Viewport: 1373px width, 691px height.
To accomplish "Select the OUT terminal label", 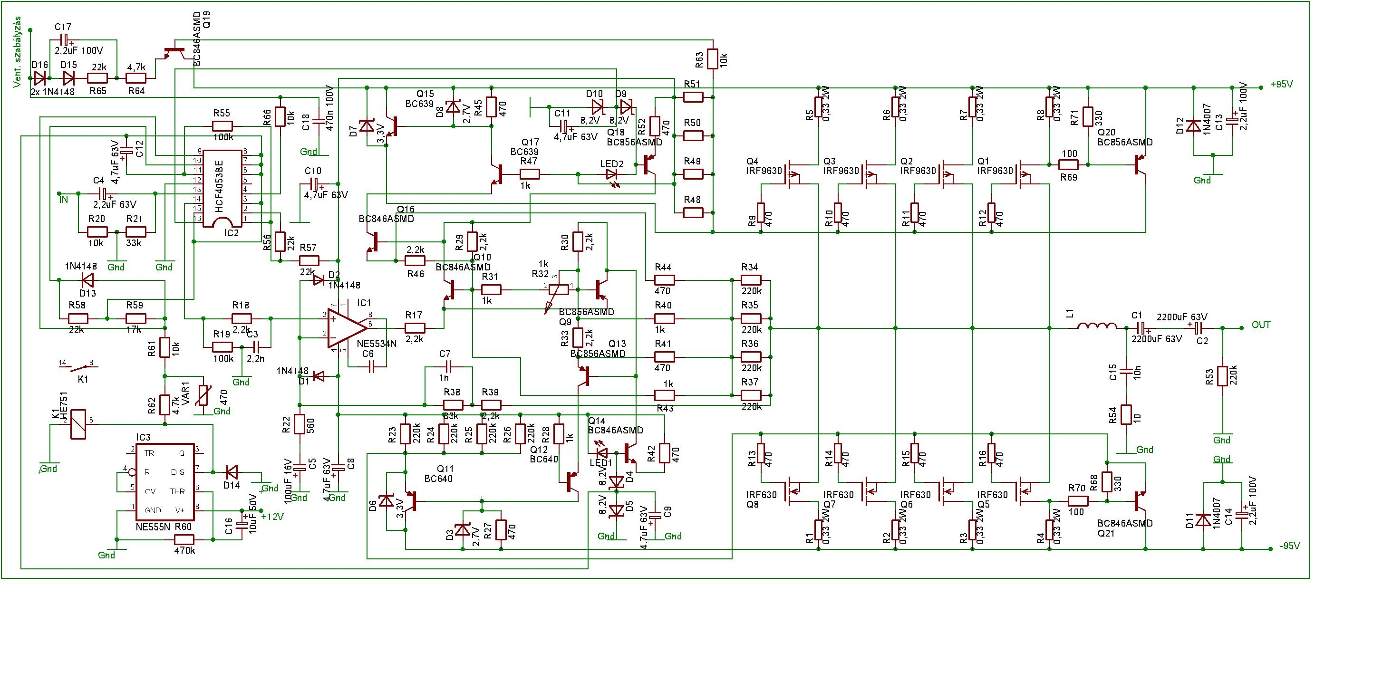I will click(1261, 325).
